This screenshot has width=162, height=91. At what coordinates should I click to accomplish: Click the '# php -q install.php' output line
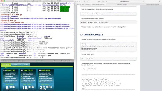click(89, 69)
